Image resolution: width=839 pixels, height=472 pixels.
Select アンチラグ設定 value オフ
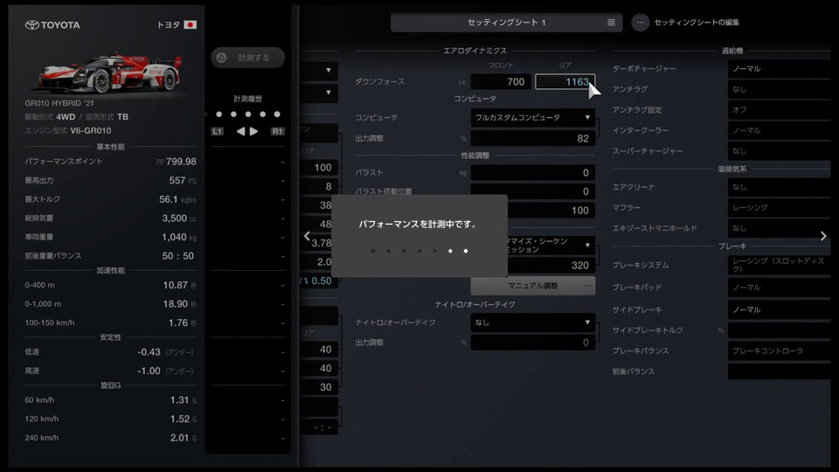(x=779, y=110)
